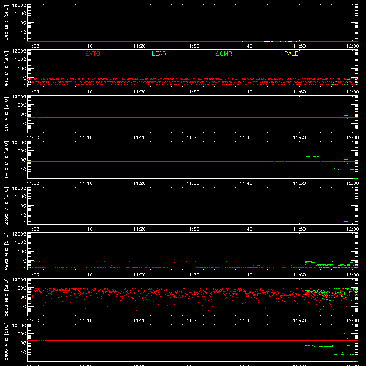Click 11:30 time label under 610 MHz panel

[193, 138]
